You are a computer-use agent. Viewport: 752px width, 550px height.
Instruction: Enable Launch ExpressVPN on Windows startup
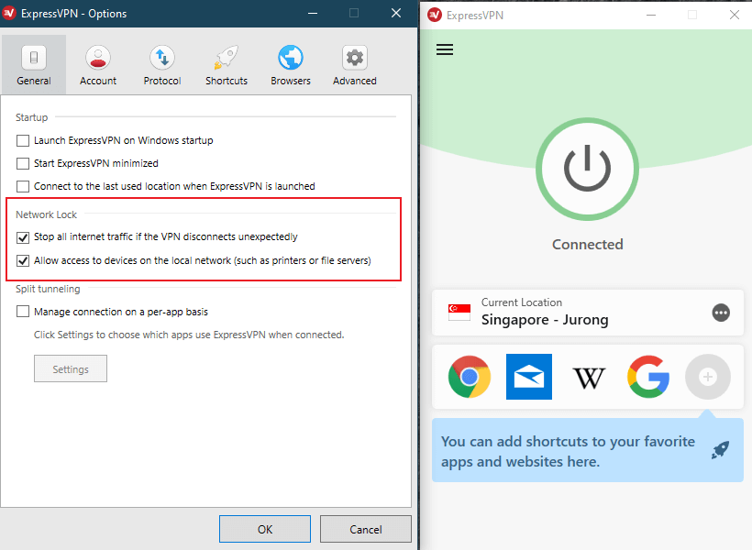pos(23,140)
